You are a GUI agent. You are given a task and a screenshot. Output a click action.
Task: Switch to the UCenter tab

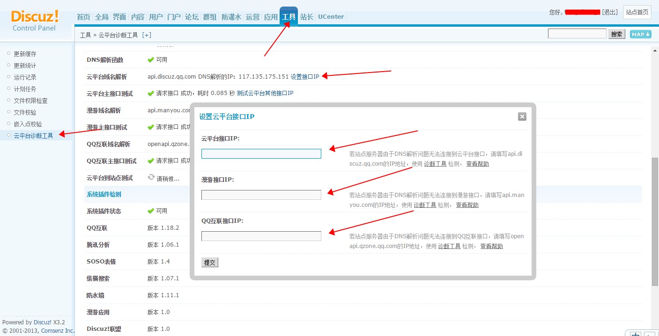[x=331, y=17]
